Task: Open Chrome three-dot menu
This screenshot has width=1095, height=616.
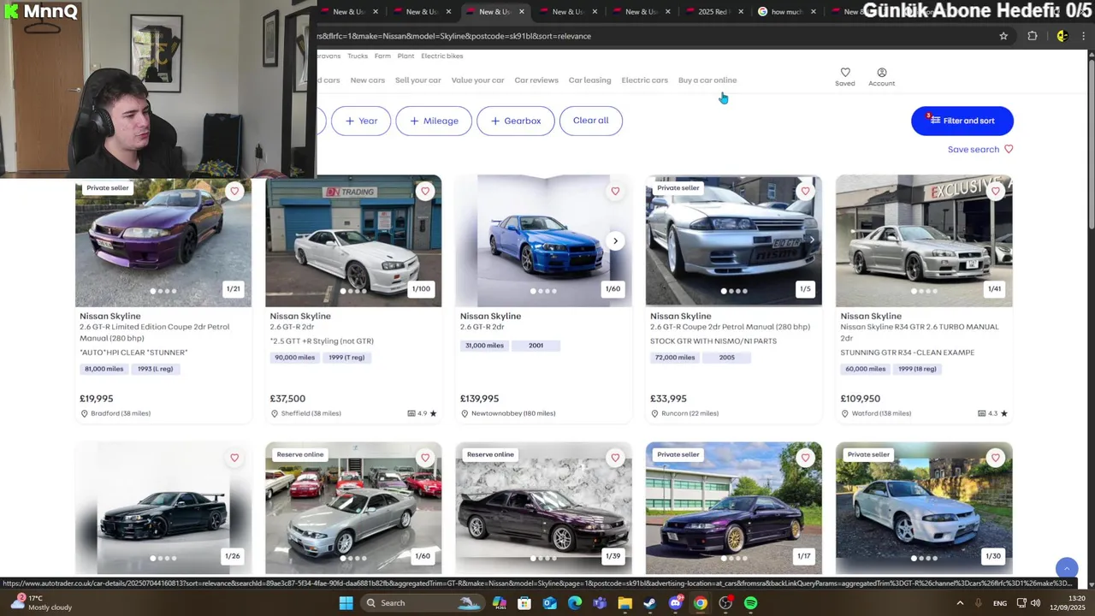Action: [1083, 36]
